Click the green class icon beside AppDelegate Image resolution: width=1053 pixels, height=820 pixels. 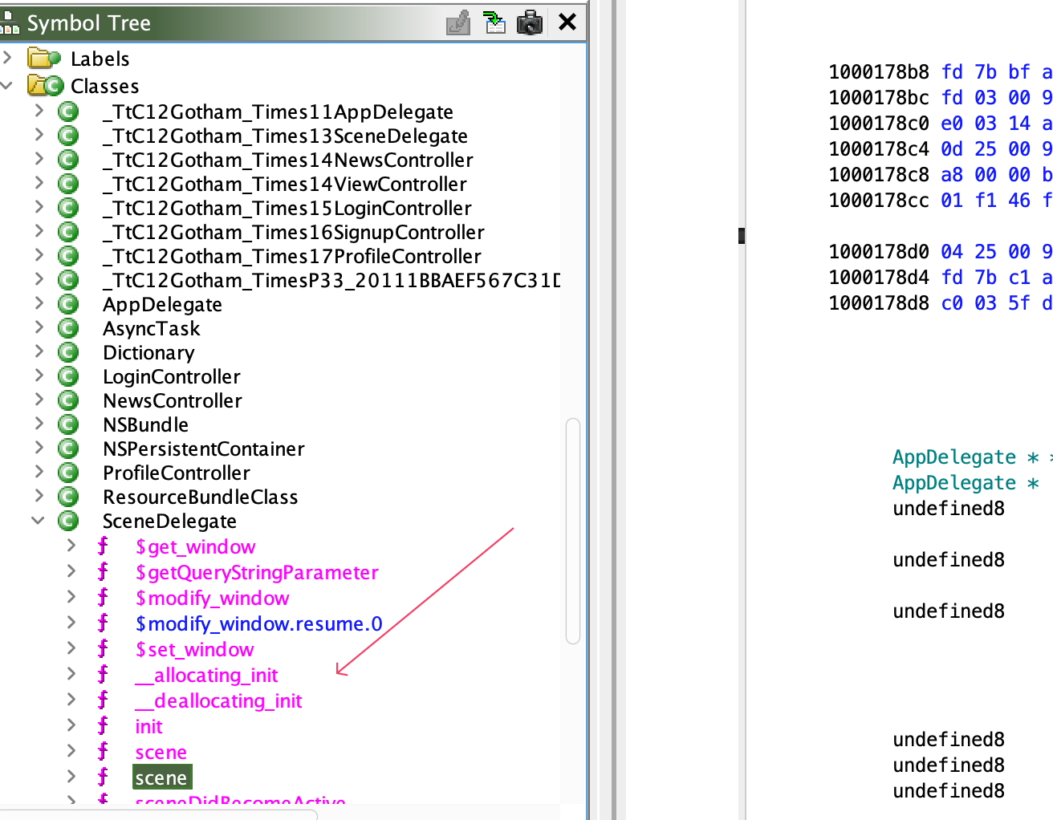click(68, 304)
